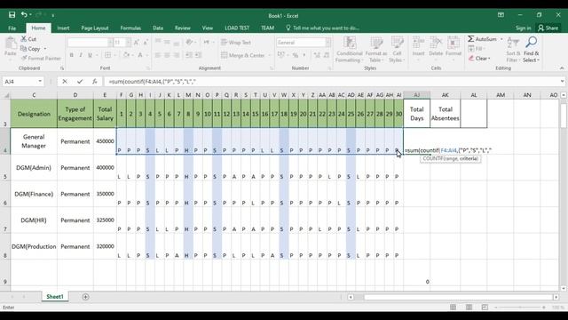Click the Sign in link
Viewport: 568px width, 320px height.
(x=523, y=28)
